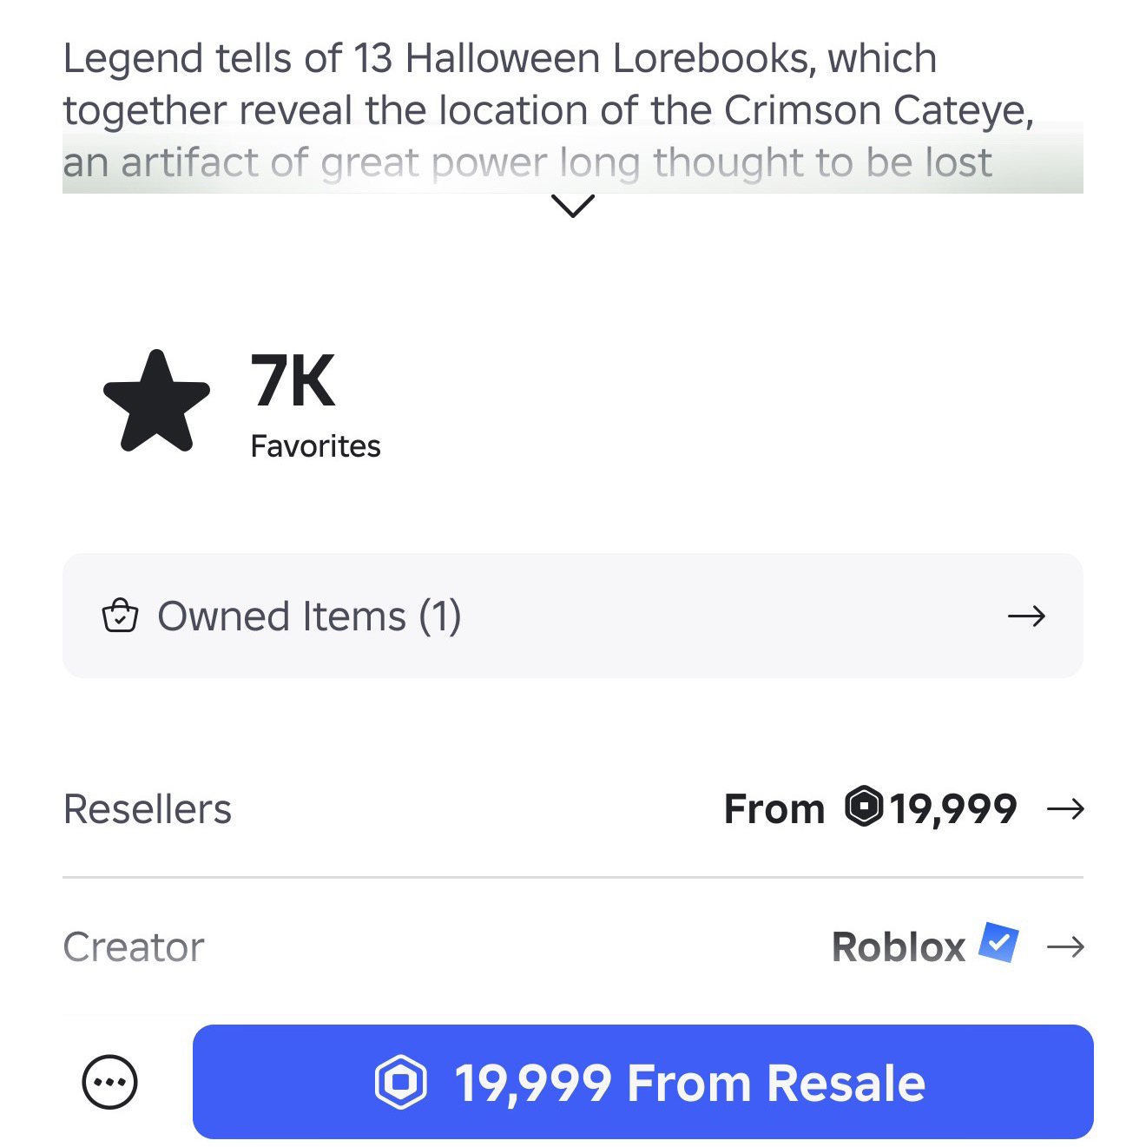
Task: Click the faded last line of description
Action: tap(527, 162)
